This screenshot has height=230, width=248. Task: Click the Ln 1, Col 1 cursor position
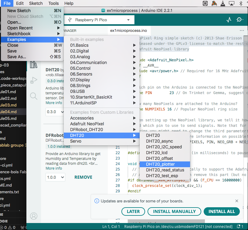[111, 227]
